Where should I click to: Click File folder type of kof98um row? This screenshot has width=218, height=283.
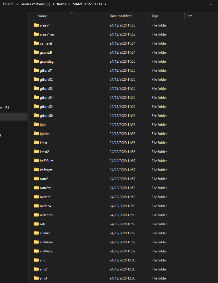click(x=159, y=161)
